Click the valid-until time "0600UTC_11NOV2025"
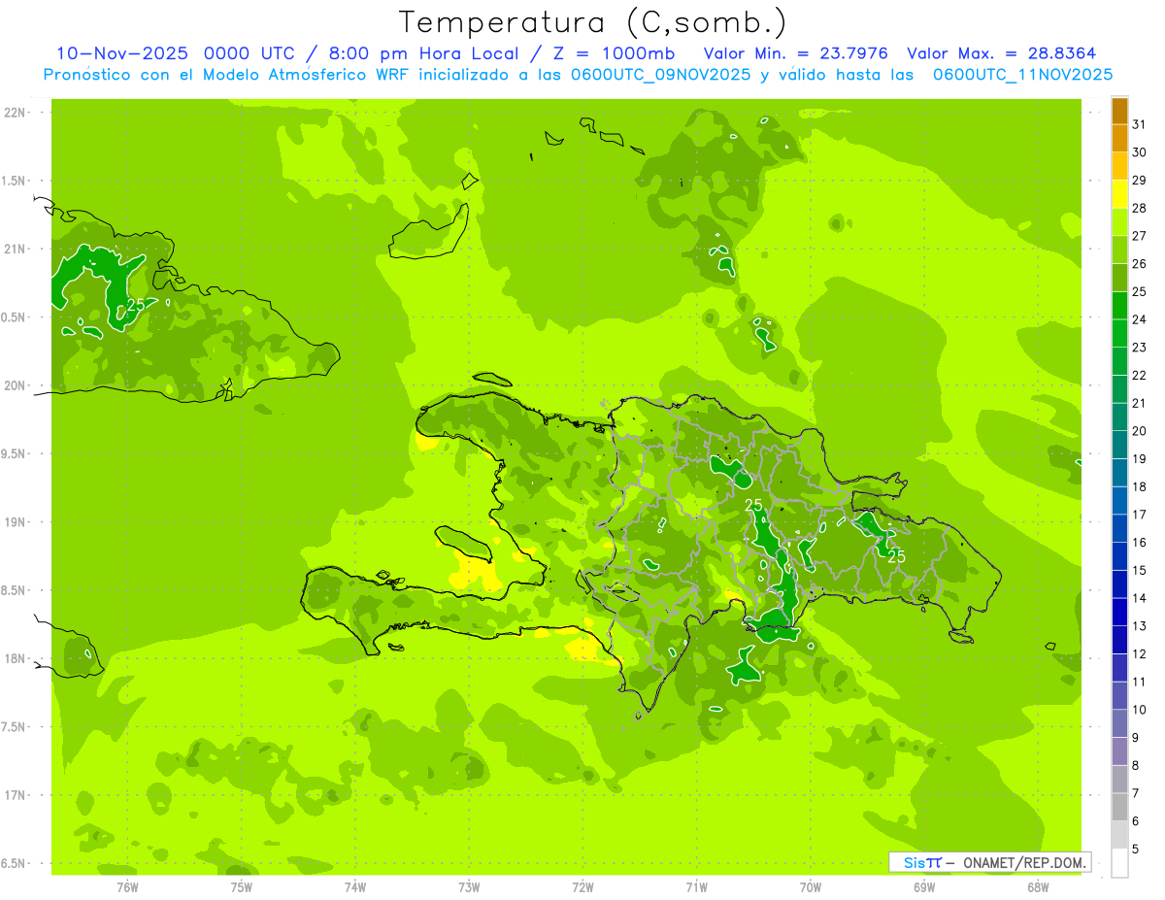1165x900 pixels. click(1022, 75)
